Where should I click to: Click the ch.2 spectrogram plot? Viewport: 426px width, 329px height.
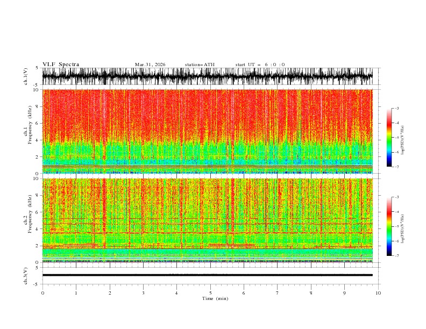click(207, 220)
